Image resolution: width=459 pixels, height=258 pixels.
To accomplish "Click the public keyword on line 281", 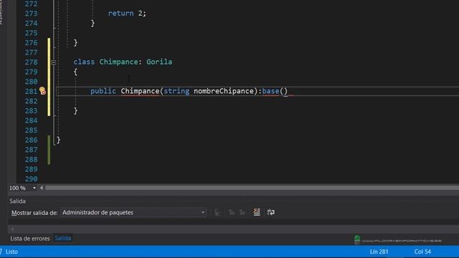I will coord(103,91).
